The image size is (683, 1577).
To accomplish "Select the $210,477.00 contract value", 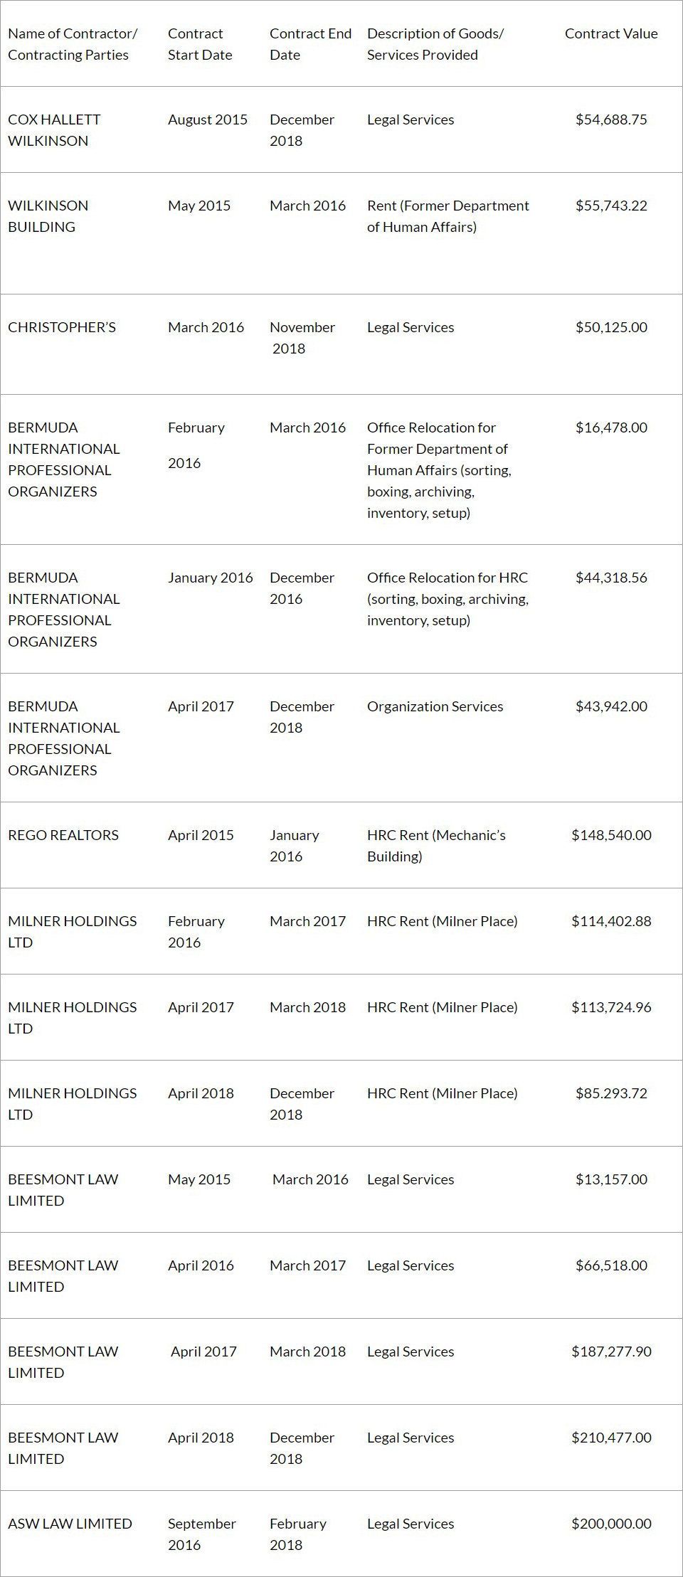I will coord(611,1437).
